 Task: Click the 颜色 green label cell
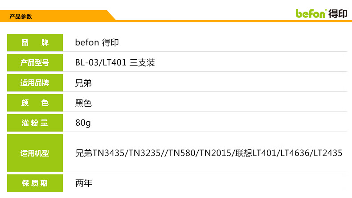click(x=35, y=103)
